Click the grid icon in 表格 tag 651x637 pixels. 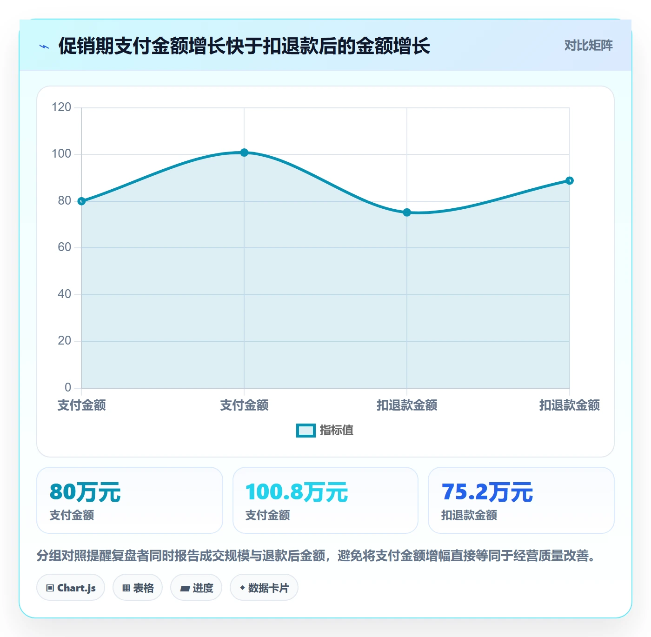[x=126, y=588]
